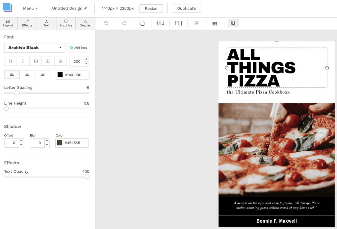Open the Archivo Black font dropdown

(x=35, y=48)
